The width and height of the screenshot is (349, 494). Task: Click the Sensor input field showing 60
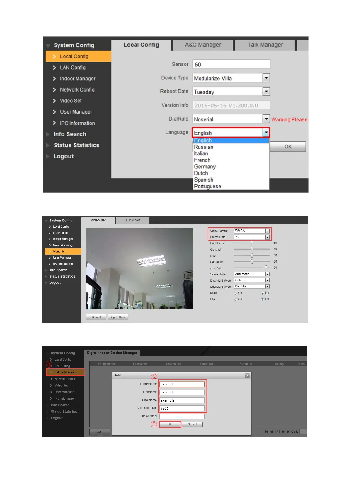point(231,64)
